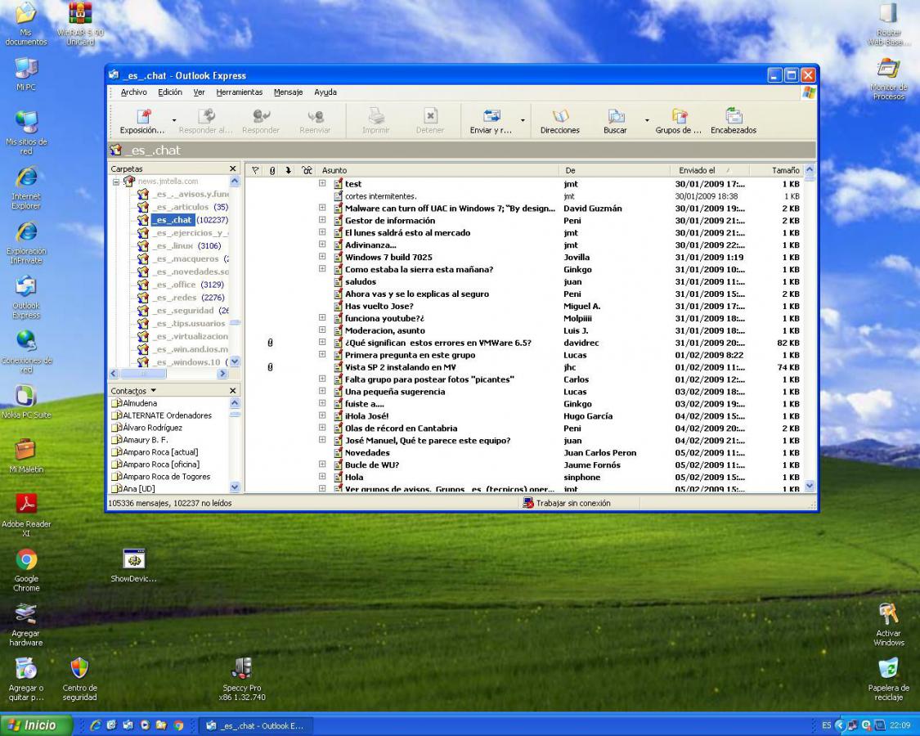Click the Exposición new message toolbar icon
Screen dimensions: 920x736
(143, 117)
